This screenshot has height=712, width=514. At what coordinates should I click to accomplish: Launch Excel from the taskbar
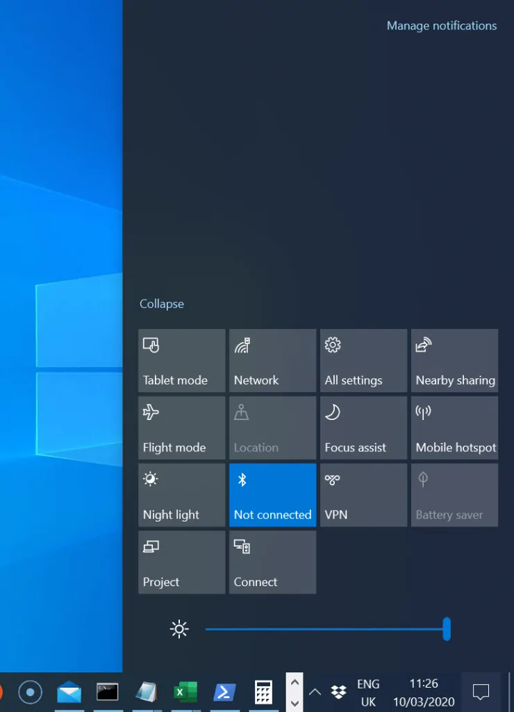pyautogui.click(x=185, y=692)
